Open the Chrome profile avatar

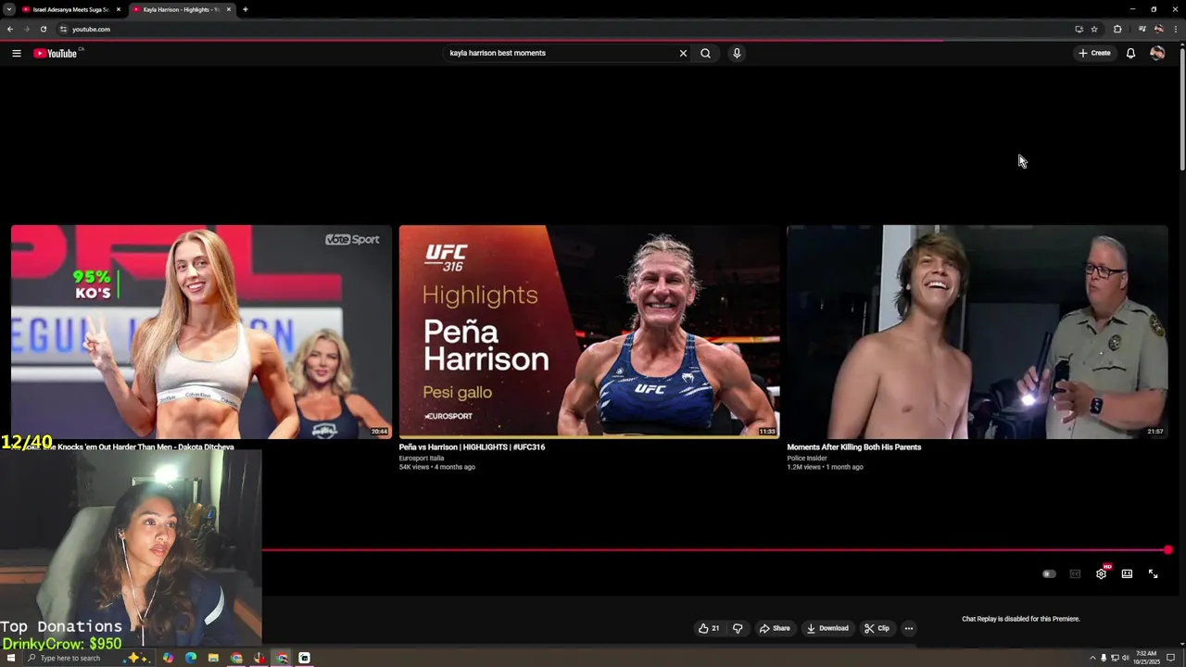1159,29
